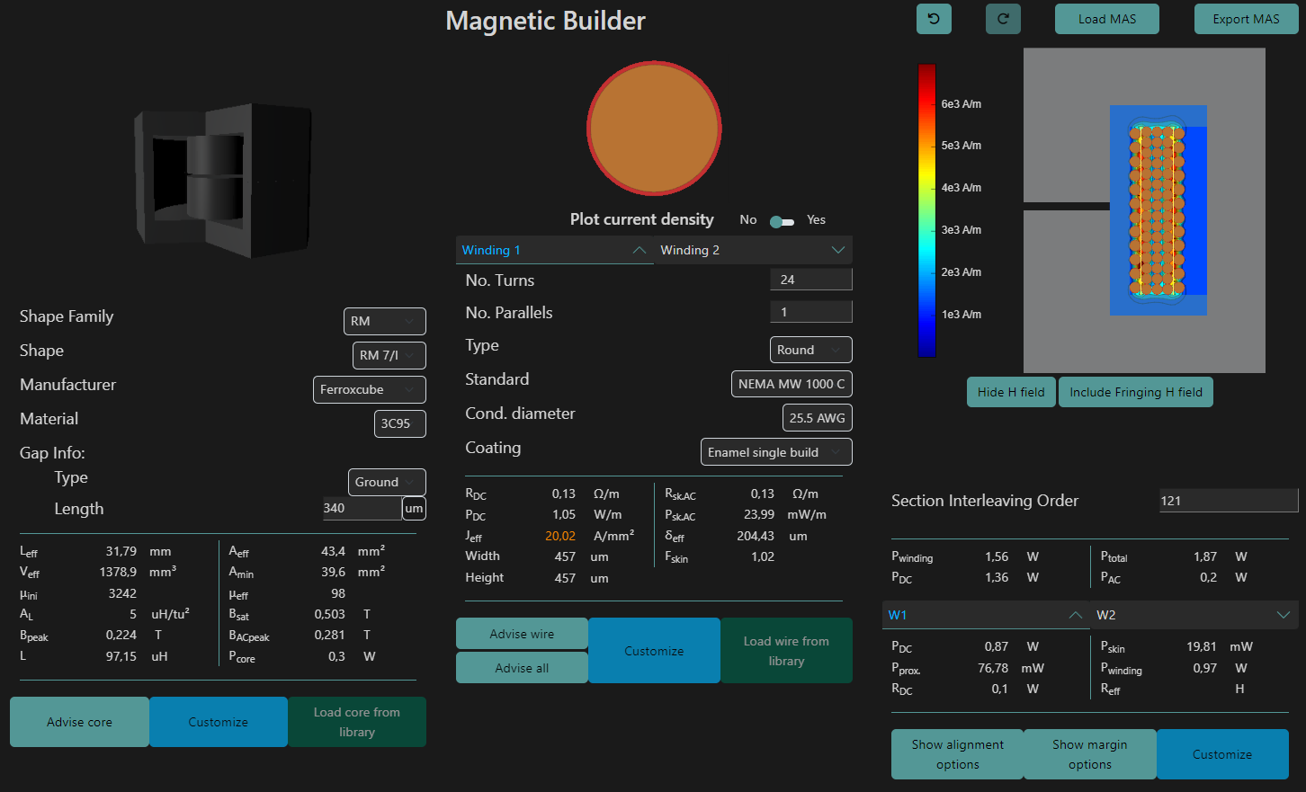The width and height of the screenshot is (1306, 792).
Task: Enable Plot current density
Action: 782,220
